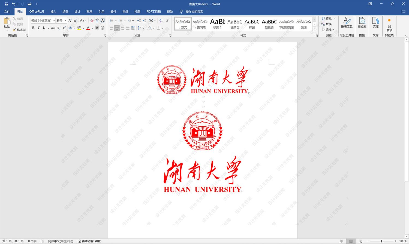The image size is (409, 244).
Task: Apply the Subtitle (副标题) style
Action: [x=269, y=24]
